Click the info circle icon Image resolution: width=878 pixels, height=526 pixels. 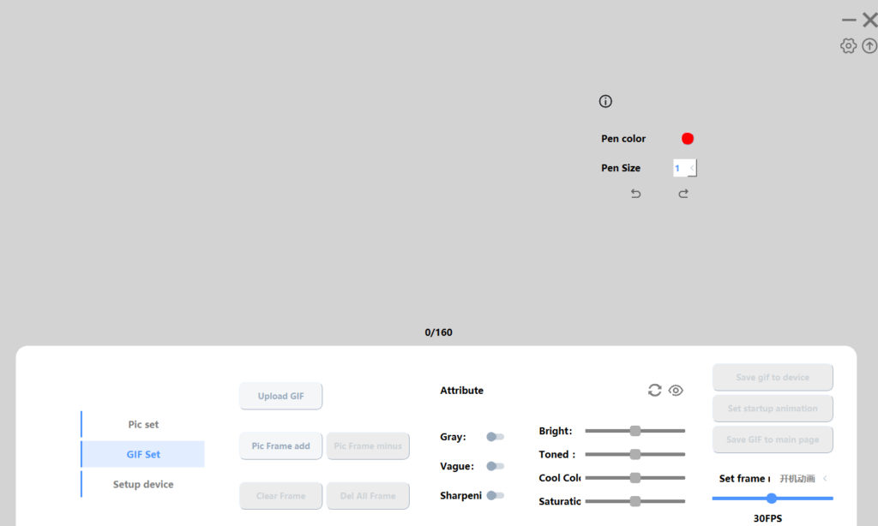coord(605,101)
